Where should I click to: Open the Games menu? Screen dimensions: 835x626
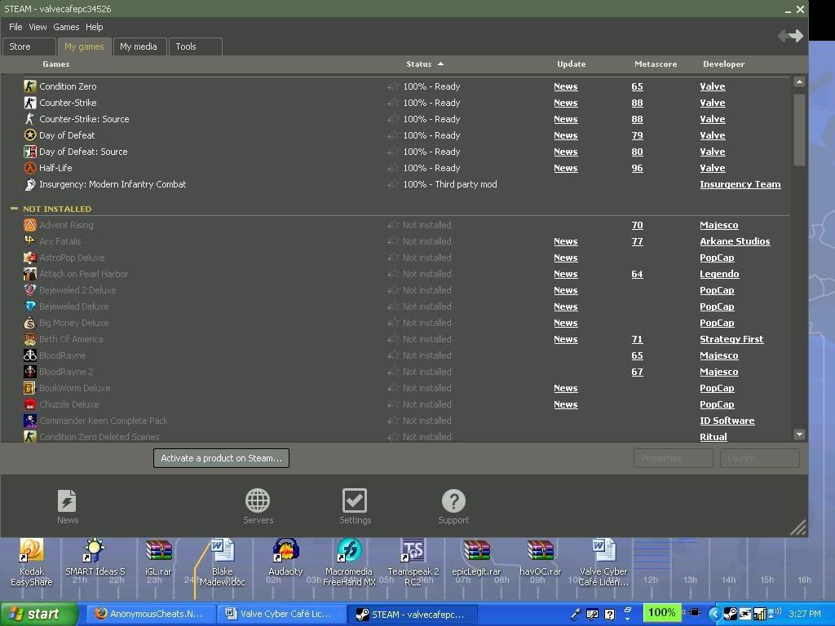[x=66, y=27]
